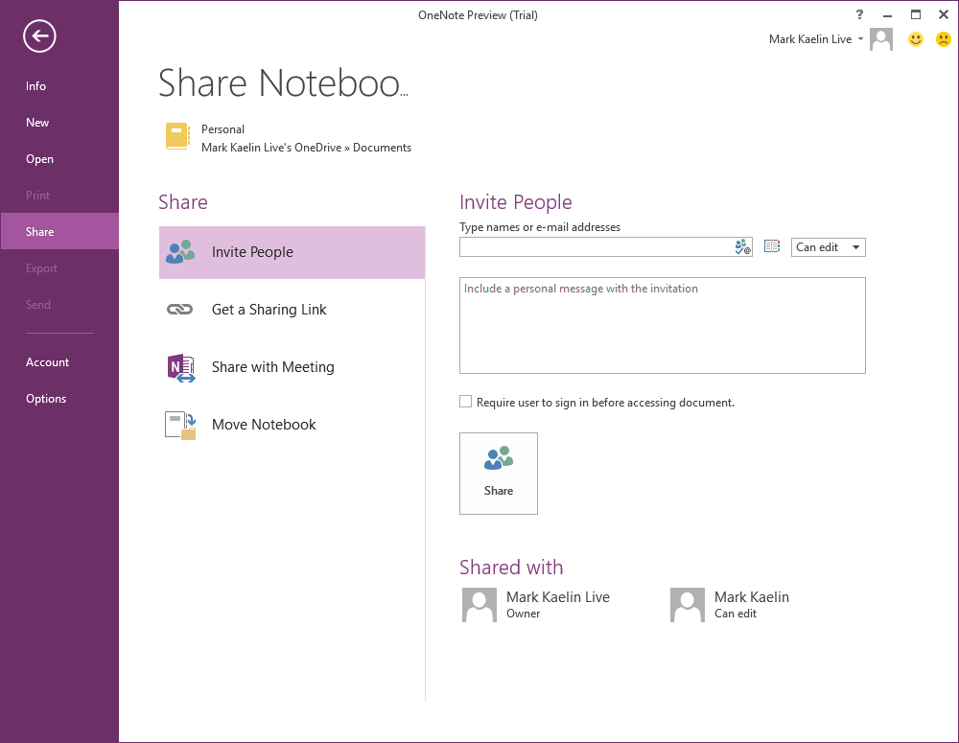Select Share with Meeting option
The height and width of the screenshot is (743, 959).
[292, 367]
